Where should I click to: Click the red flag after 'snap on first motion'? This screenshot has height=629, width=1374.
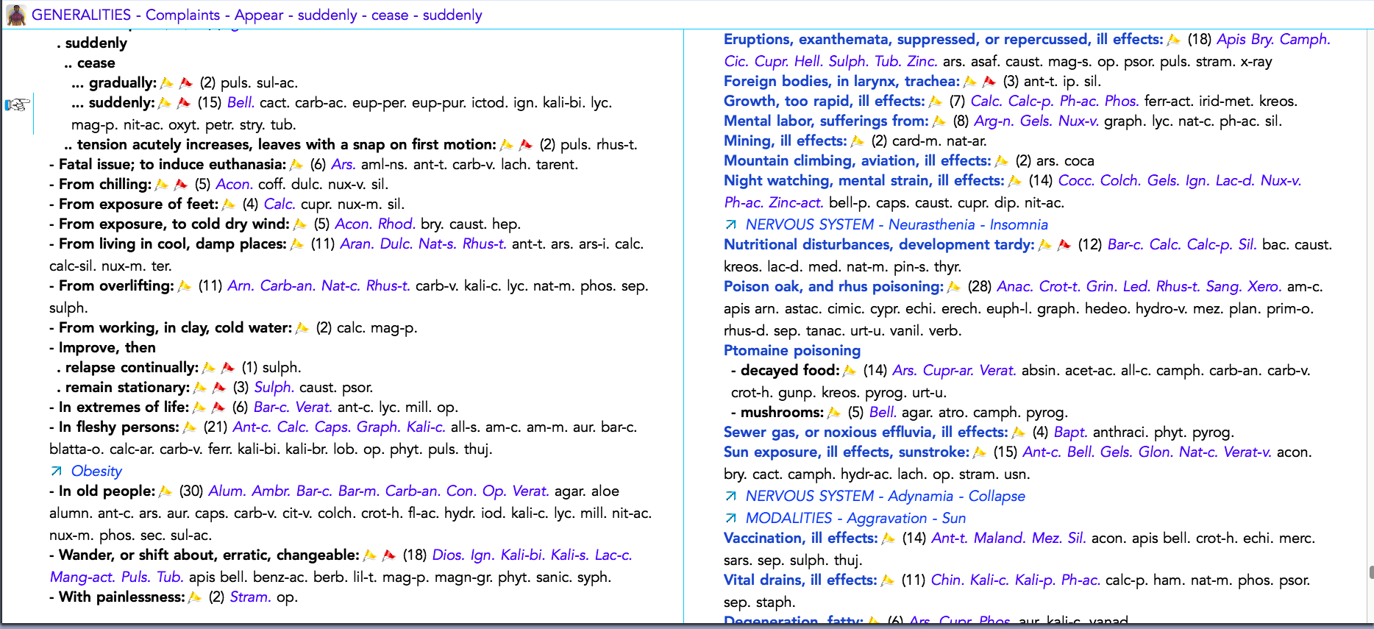point(525,144)
